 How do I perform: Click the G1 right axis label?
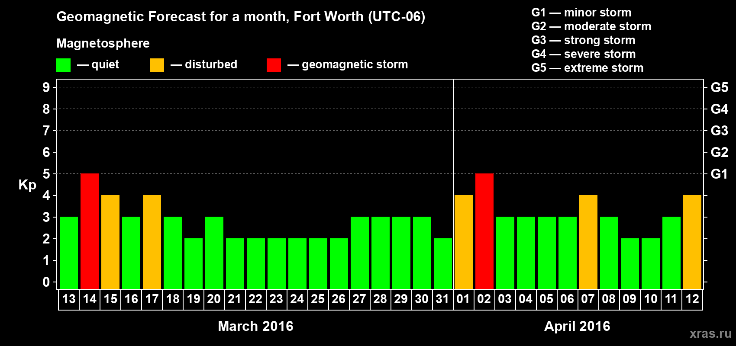pyautogui.click(x=720, y=174)
